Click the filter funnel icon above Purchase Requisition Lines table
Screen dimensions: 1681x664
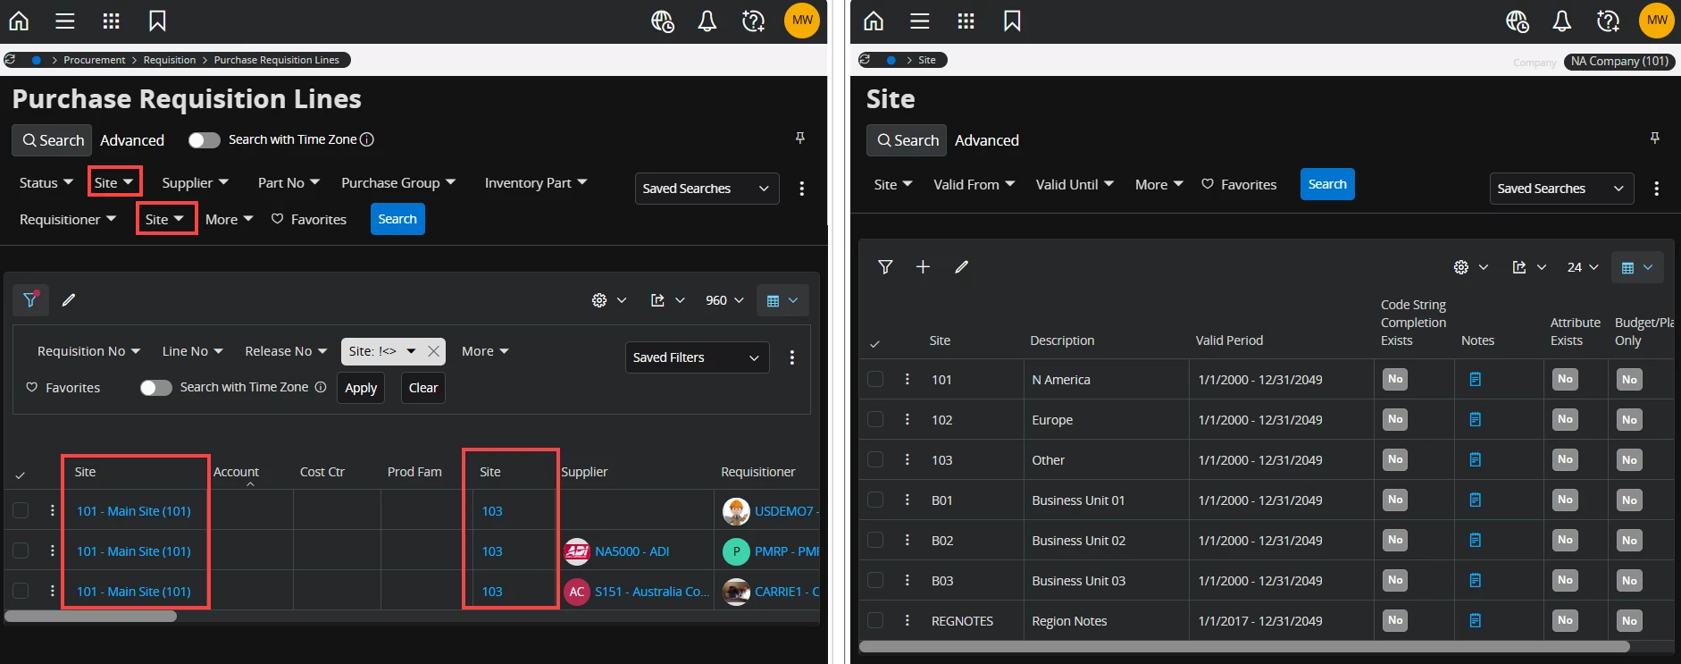coord(30,300)
